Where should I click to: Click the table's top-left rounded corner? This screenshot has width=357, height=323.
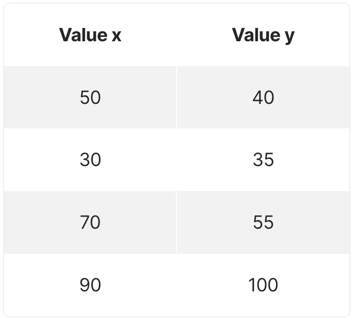pyautogui.click(x=6, y=6)
